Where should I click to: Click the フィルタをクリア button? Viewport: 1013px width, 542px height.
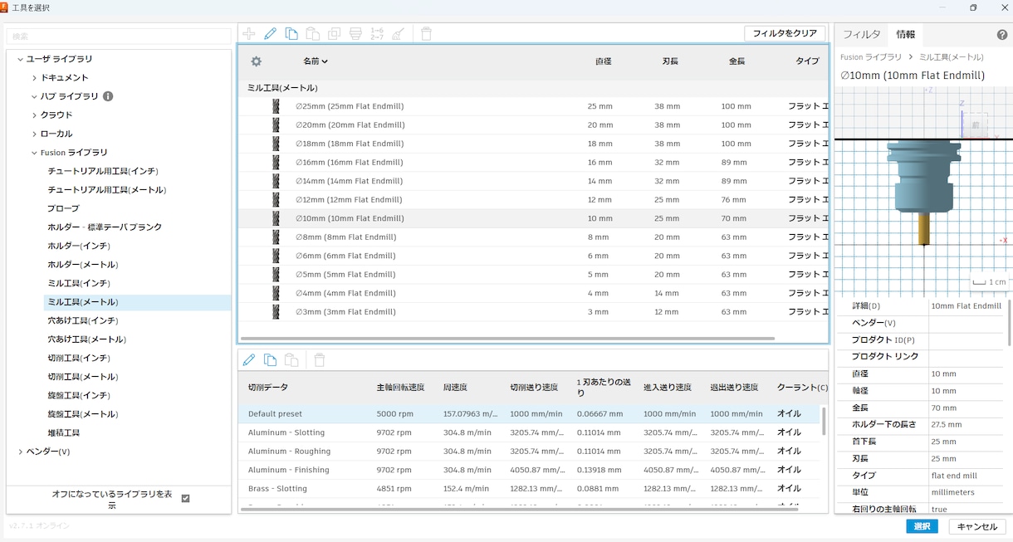click(x=785, y=34)
